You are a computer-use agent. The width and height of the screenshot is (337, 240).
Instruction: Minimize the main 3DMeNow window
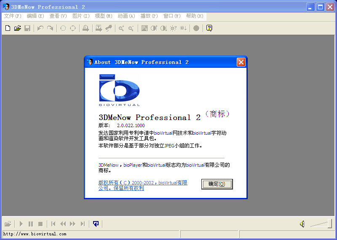click(x=310, y=7)
